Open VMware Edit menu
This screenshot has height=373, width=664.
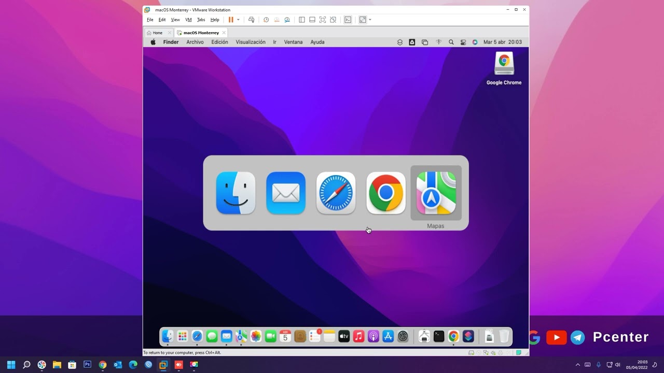[162, 20]
